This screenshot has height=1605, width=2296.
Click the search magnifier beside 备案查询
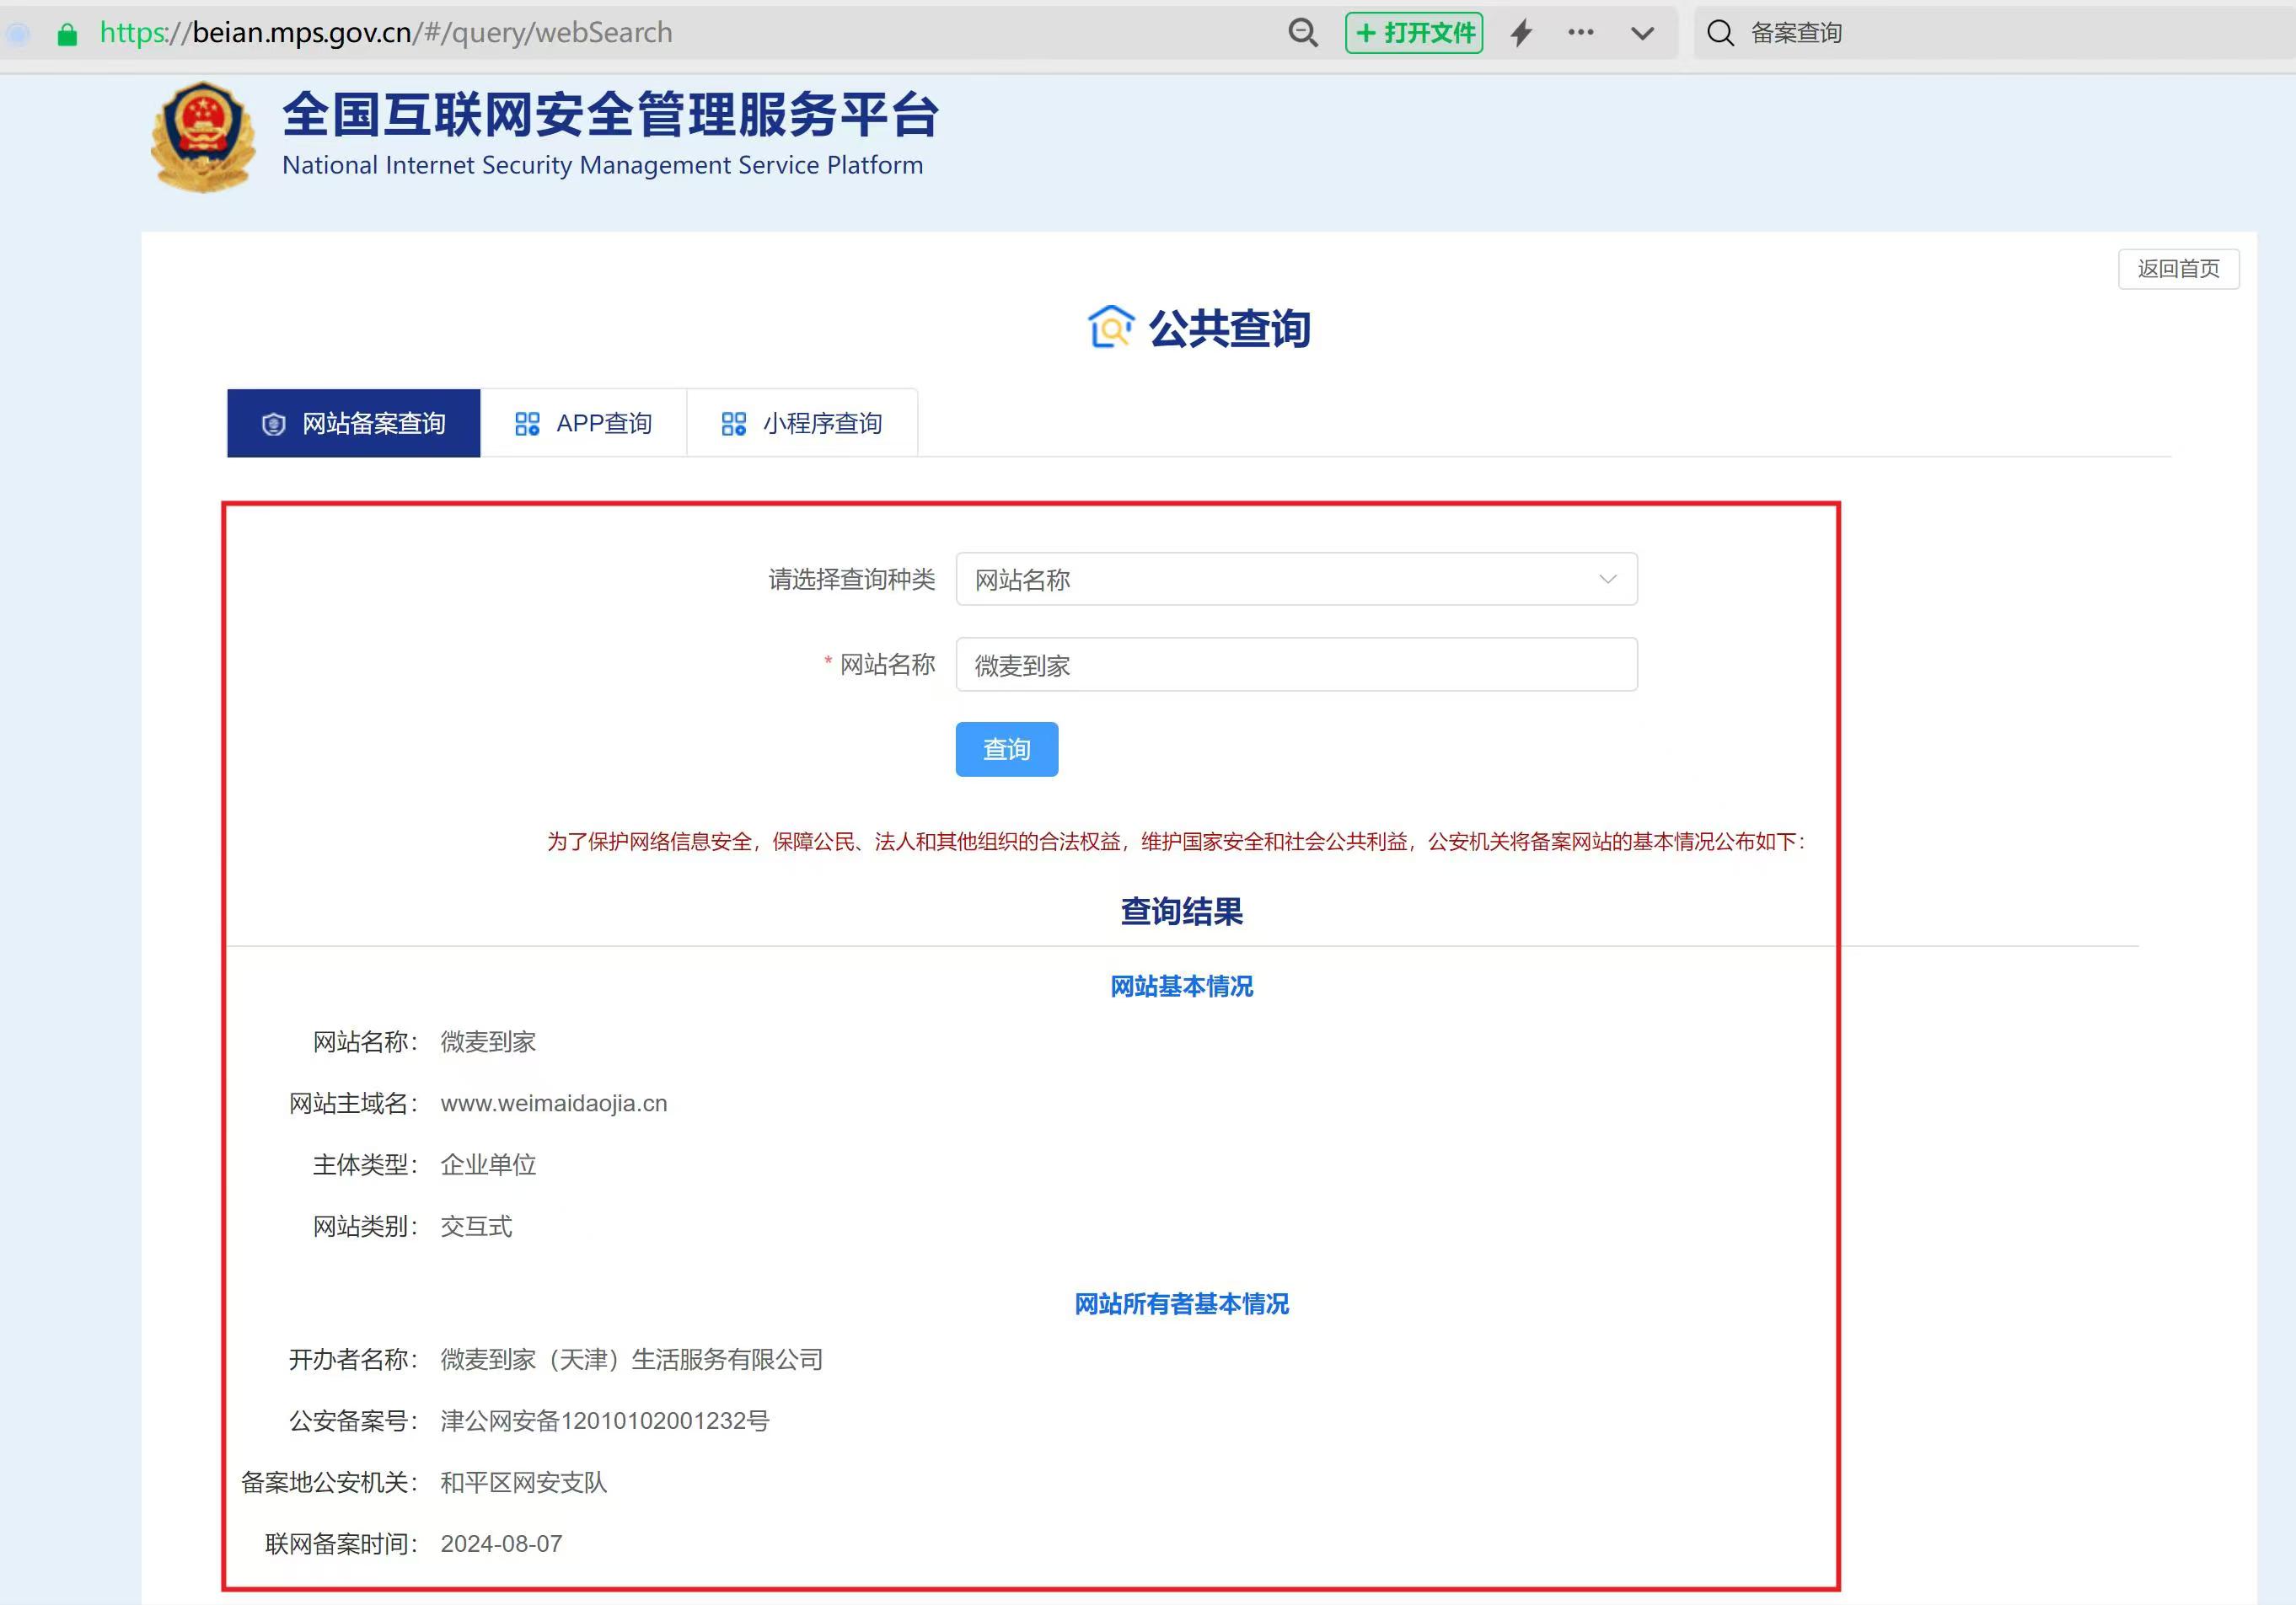click(1720, 33)
